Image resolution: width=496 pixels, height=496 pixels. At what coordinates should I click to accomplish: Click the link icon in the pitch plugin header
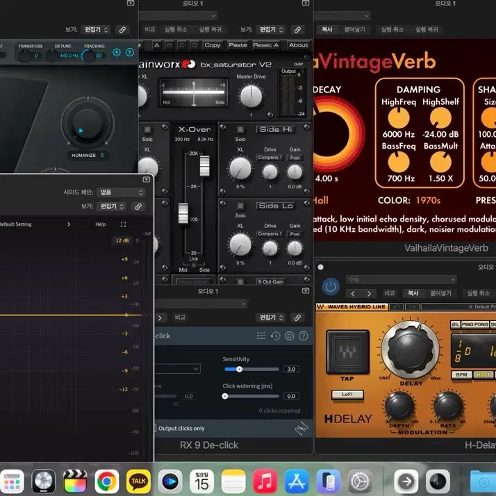point(122,30)
